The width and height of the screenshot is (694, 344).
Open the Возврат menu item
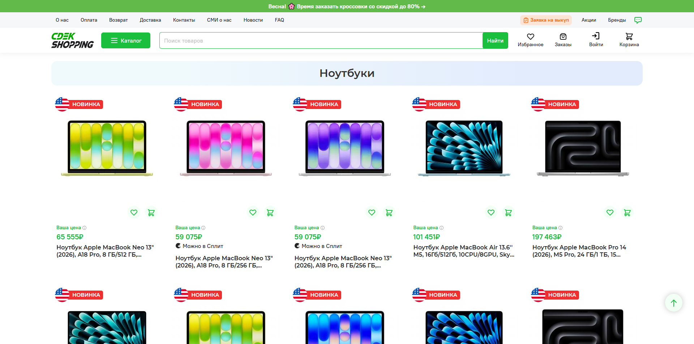[x=119, y=20]
